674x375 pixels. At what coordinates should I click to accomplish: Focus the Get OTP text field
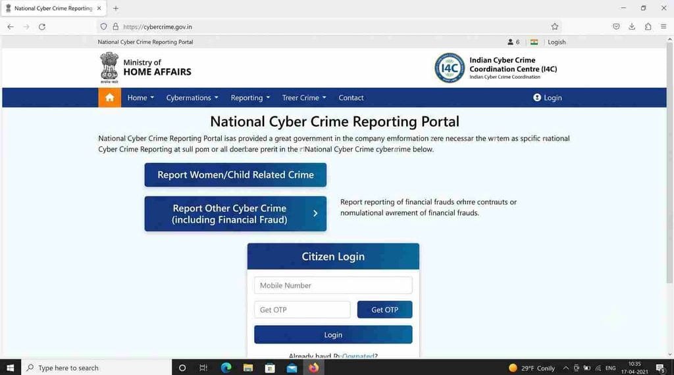(x=302, y=310)
